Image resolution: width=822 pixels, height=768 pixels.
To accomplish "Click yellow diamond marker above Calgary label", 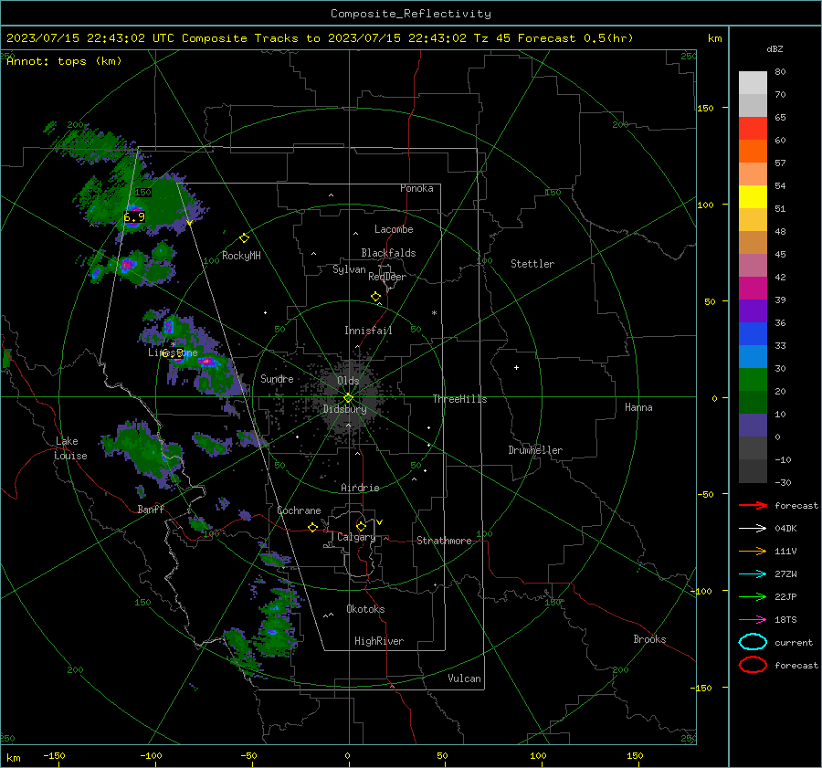I will pyautogui.click(x=361, y=526).
